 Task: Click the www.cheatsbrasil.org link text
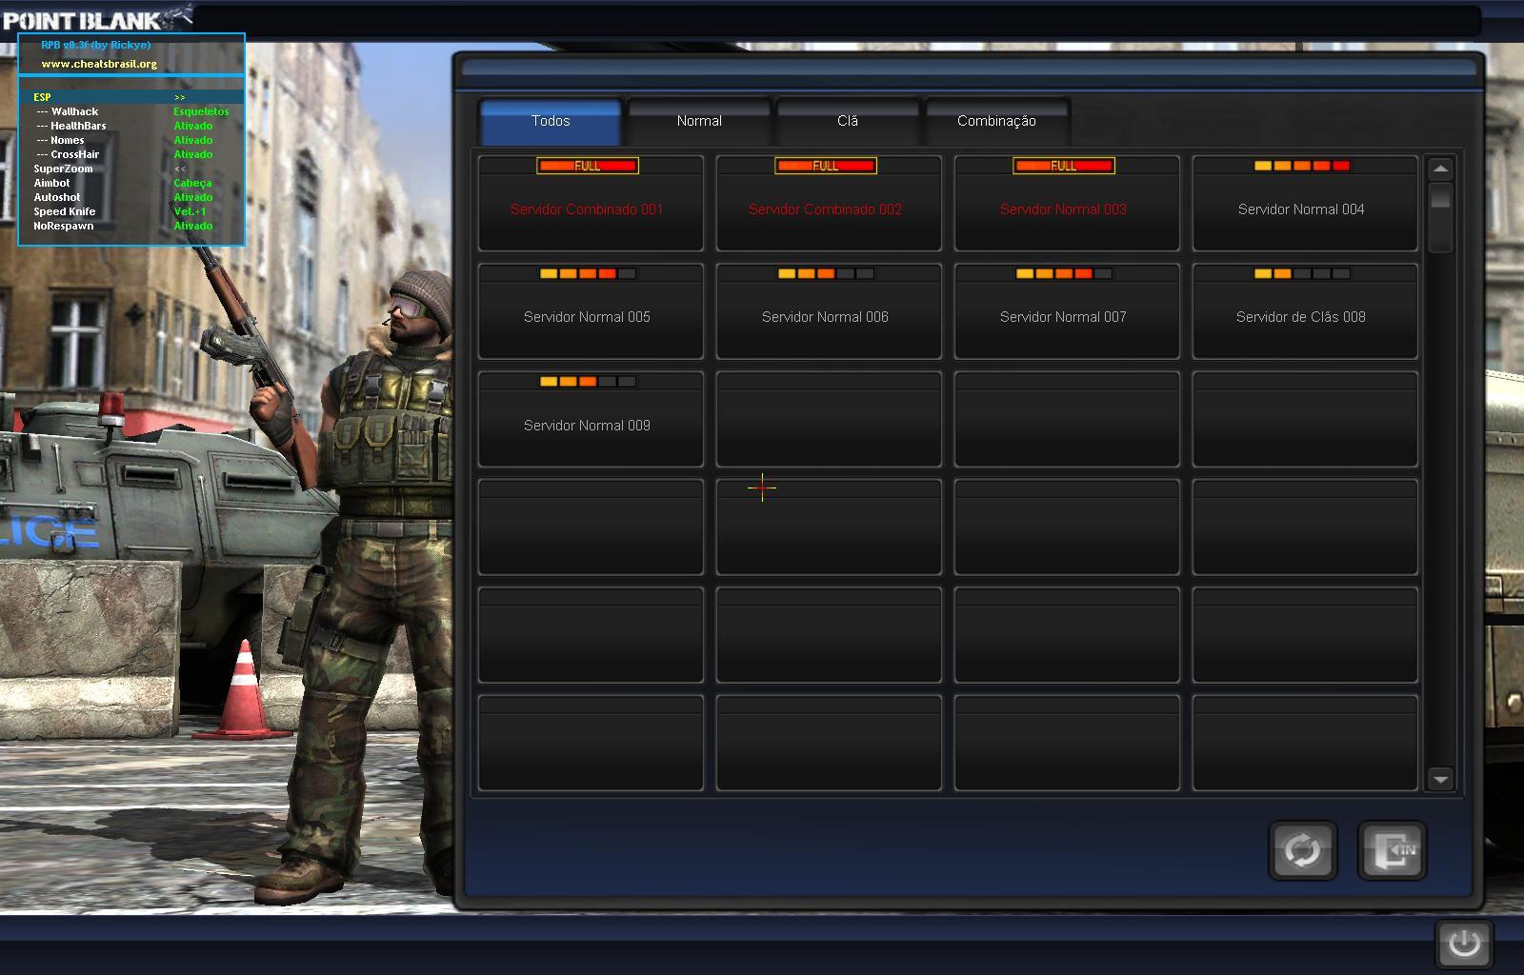(99, 64)
